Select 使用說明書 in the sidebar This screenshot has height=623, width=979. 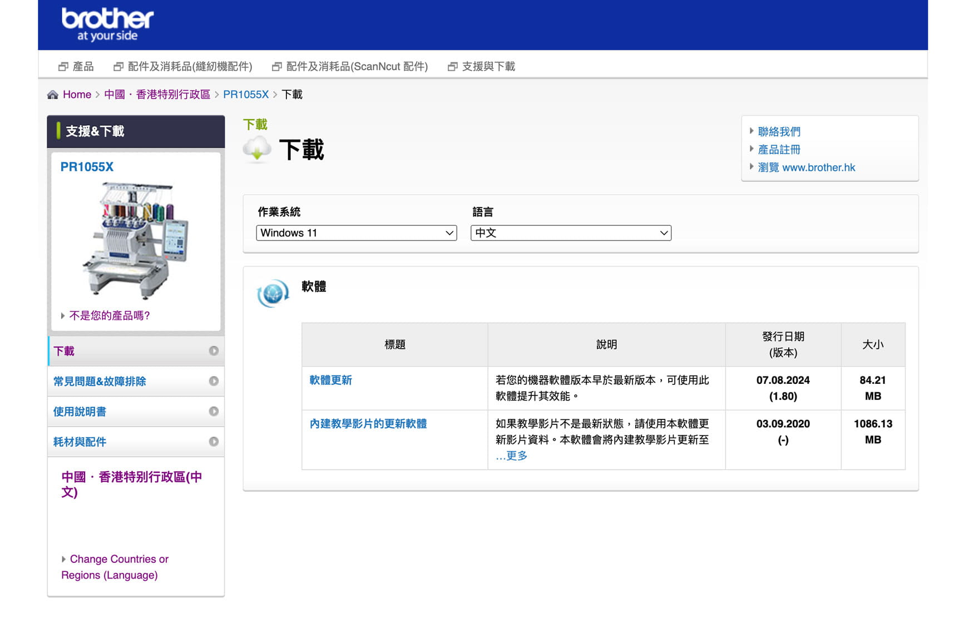136,412
